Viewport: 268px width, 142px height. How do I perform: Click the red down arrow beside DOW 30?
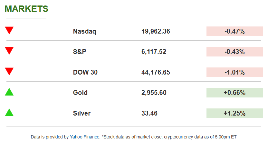pyautogui.click(x=9, y=71)
